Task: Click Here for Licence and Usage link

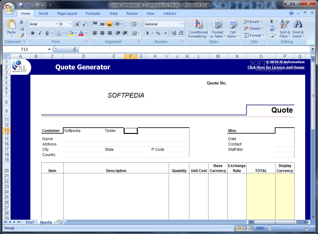Action: tap(276, 67)
